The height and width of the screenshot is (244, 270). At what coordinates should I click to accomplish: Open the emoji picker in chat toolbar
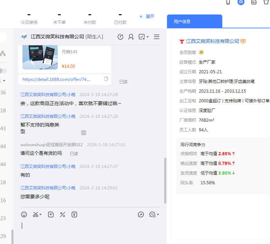click(24, 215)
